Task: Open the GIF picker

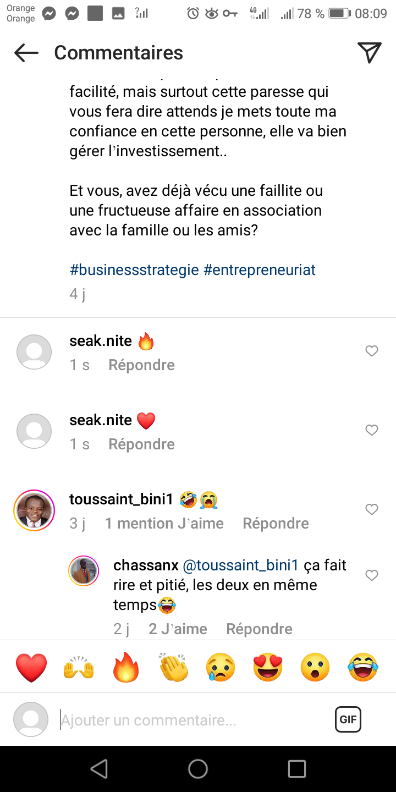Action: pos(348,719)
